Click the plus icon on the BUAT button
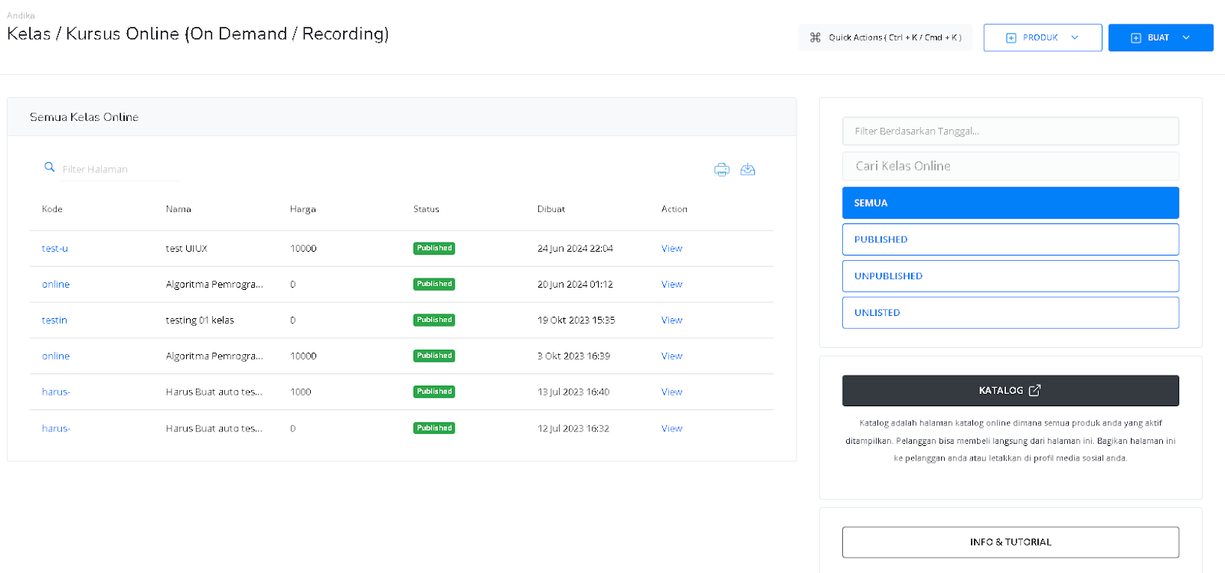This screenshot has width=1225, height=573. point(1136,37)
